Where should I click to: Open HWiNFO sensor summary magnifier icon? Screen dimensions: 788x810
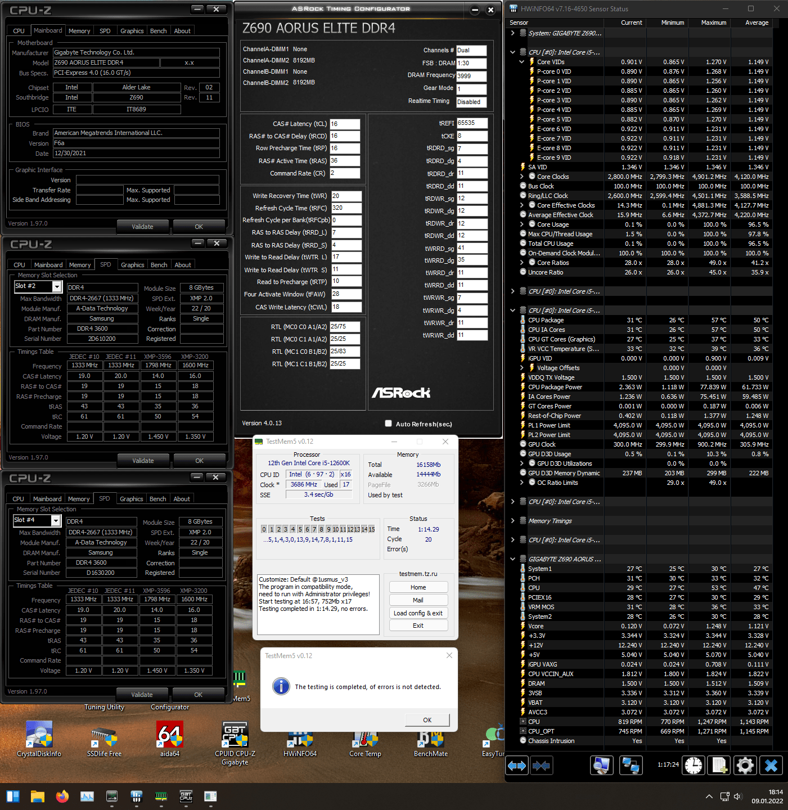pyautogui.click(x=601, y=766)
